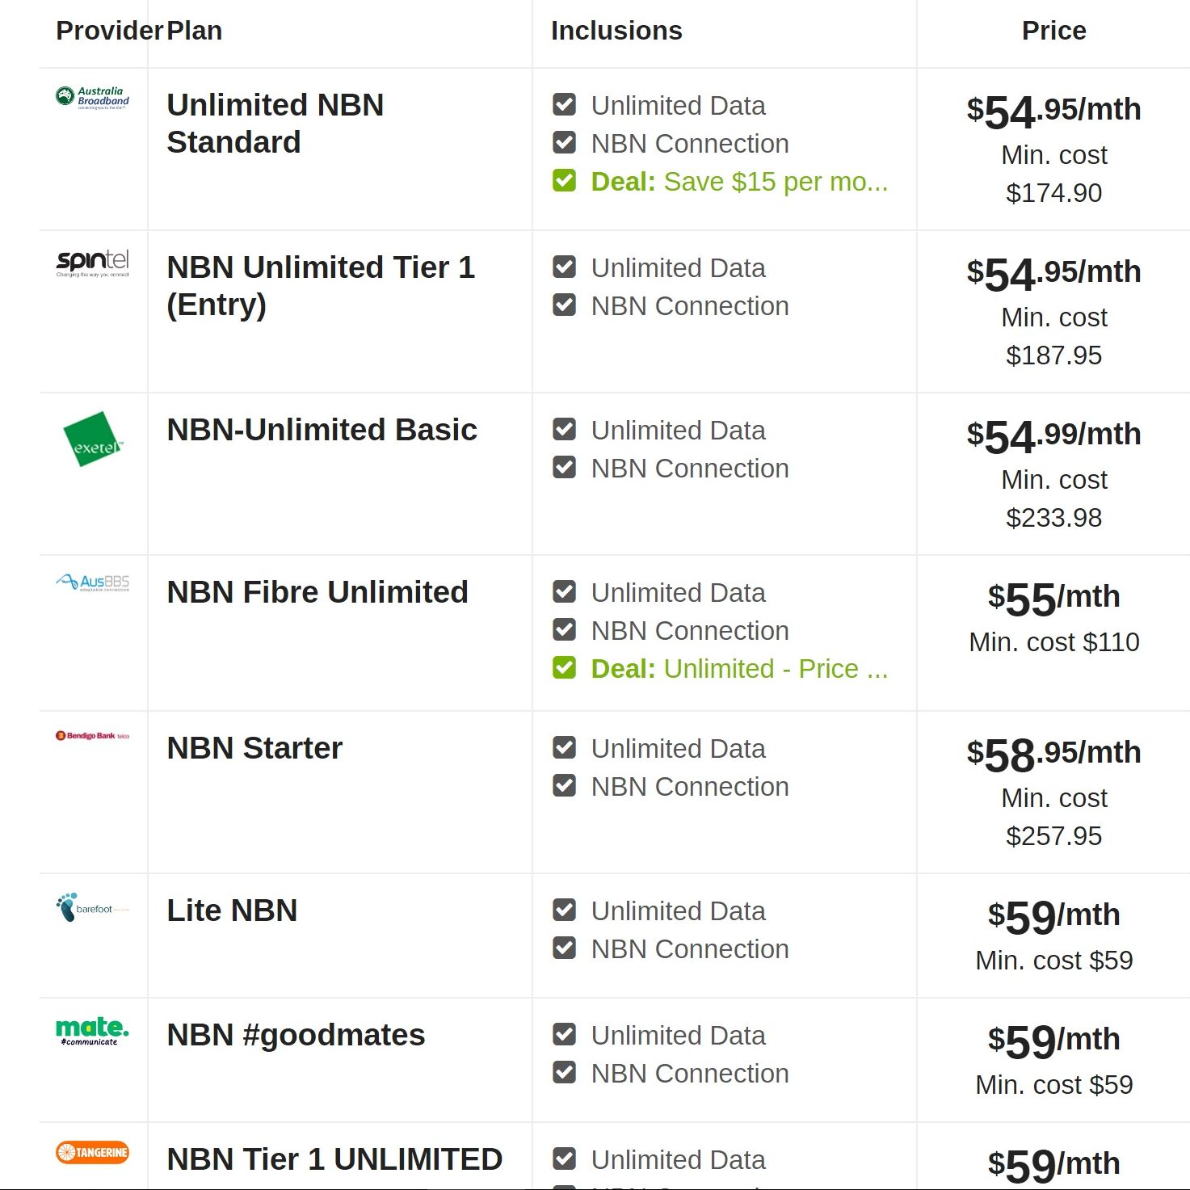Click the Bendigo Bank telco logo
The image size is (1190, 1190).
93,736
